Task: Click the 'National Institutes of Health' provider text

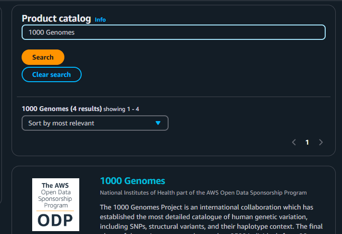Action: 137,193
